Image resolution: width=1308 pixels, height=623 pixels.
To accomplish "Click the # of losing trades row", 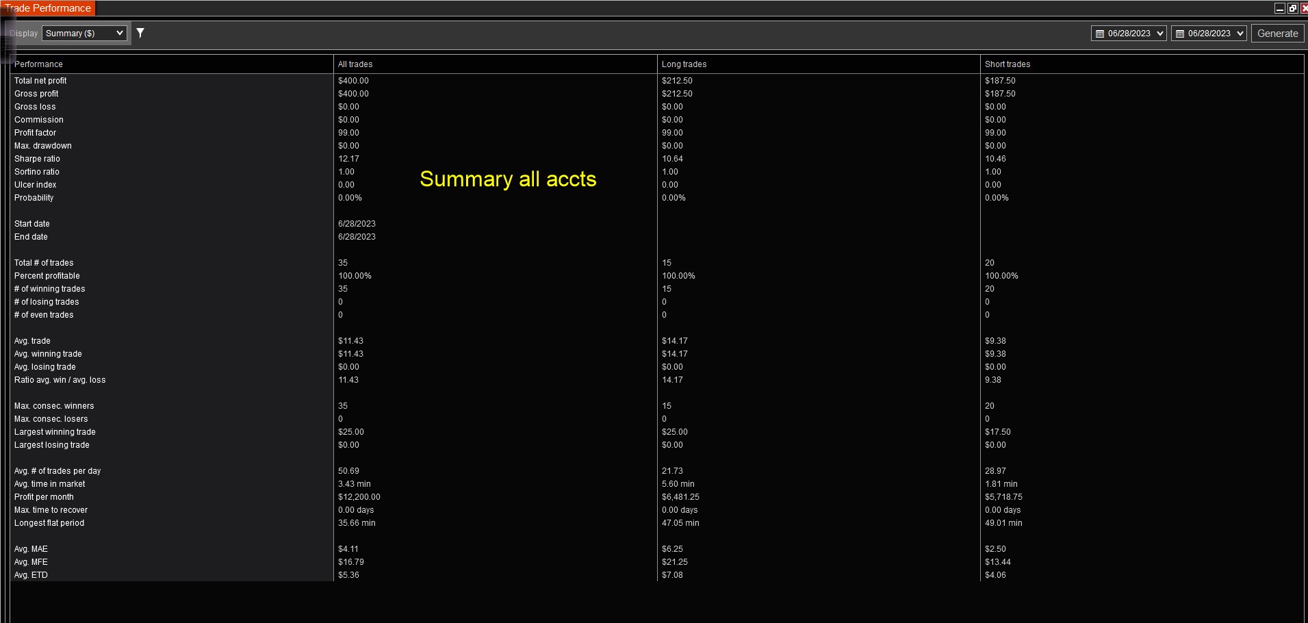I will (x=47, y=302).
